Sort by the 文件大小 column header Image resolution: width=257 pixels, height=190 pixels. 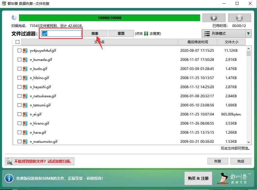pos(231,42)
